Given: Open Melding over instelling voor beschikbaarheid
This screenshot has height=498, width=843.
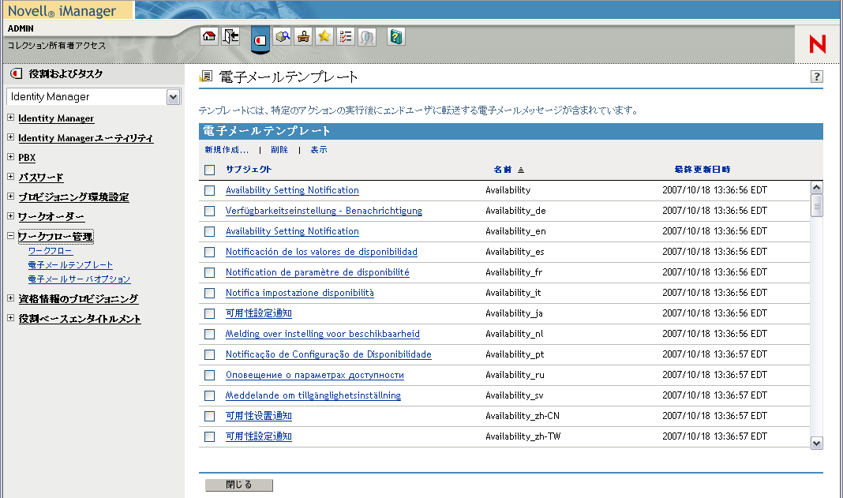Looking at the screenshot, I should (323, 334).
